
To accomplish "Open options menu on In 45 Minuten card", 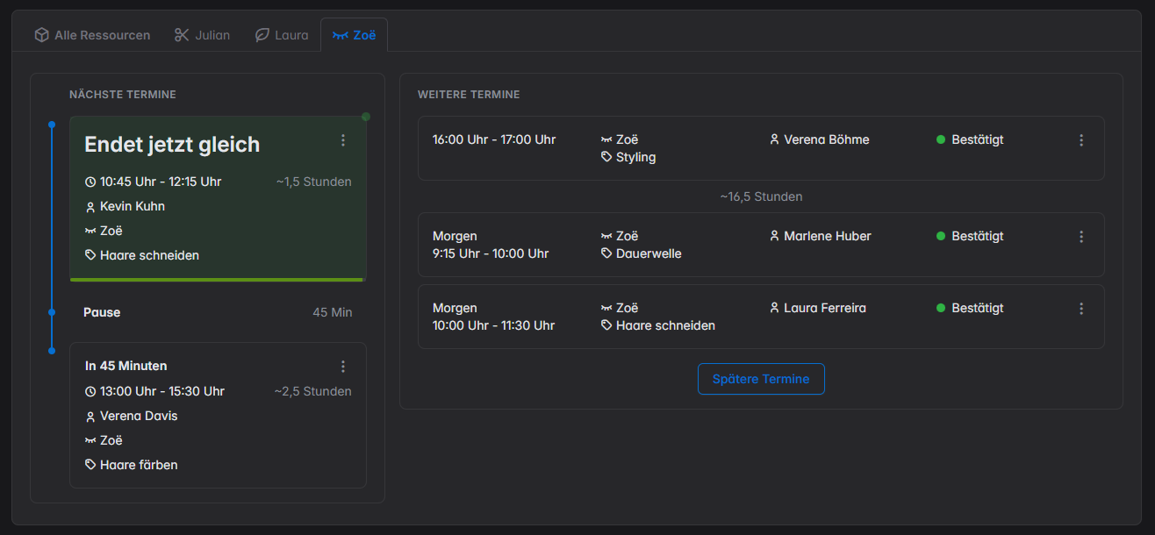I will coord(343,367).
